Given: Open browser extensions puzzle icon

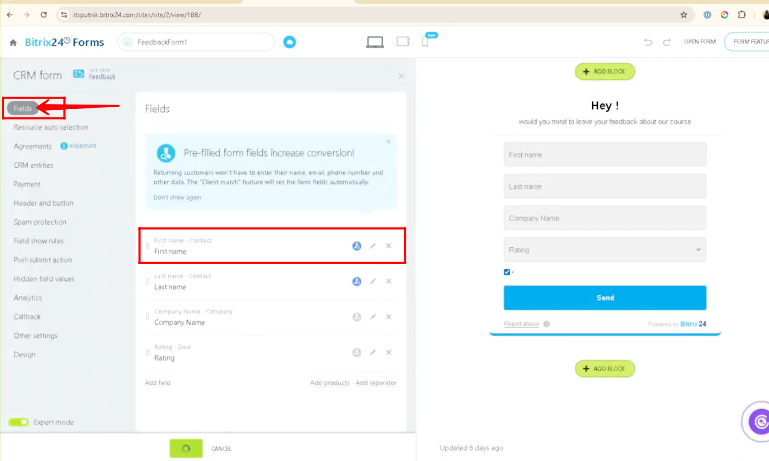Looking at the screenshot, I should coord(742,15).
